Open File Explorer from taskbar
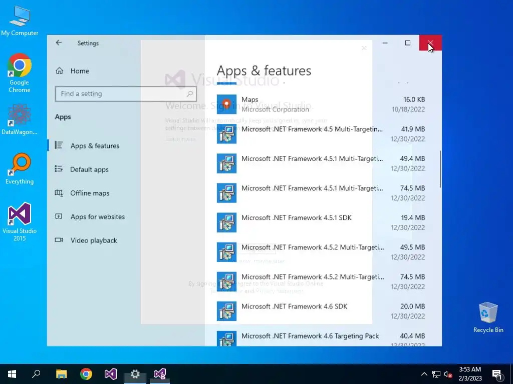513x384 pixels. pyautogui.click(x=61, y=374)
